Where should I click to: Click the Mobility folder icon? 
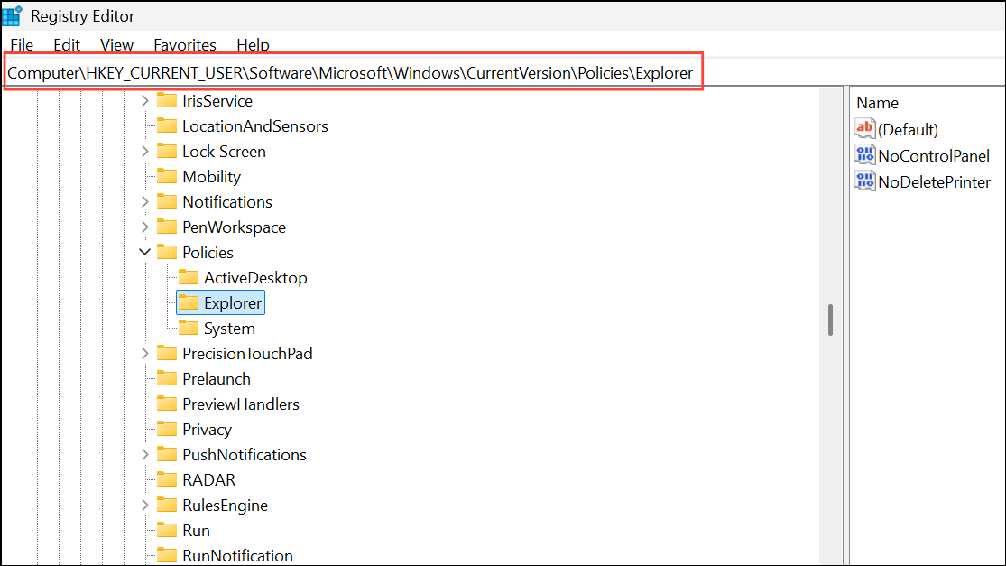(167, 176)
